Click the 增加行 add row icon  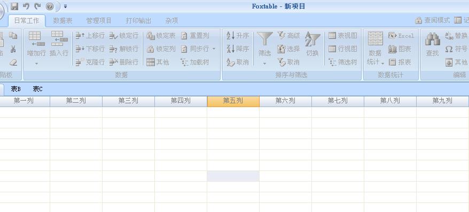(x=36, y=39)
